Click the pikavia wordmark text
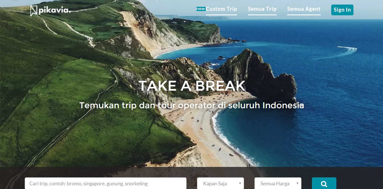Screen dimensions: 383x189 [54, 11]
